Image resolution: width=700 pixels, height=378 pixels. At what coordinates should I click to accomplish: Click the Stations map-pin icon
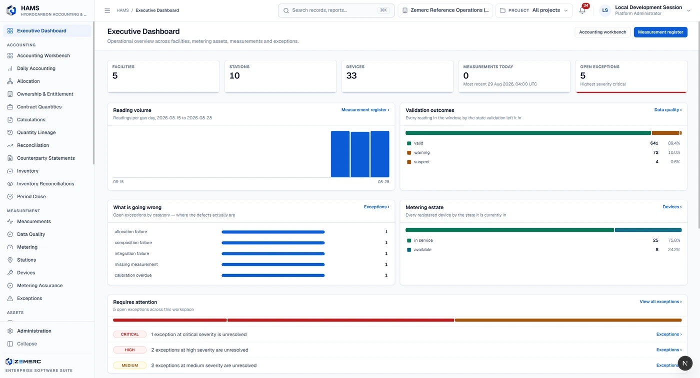coord(10,260)
